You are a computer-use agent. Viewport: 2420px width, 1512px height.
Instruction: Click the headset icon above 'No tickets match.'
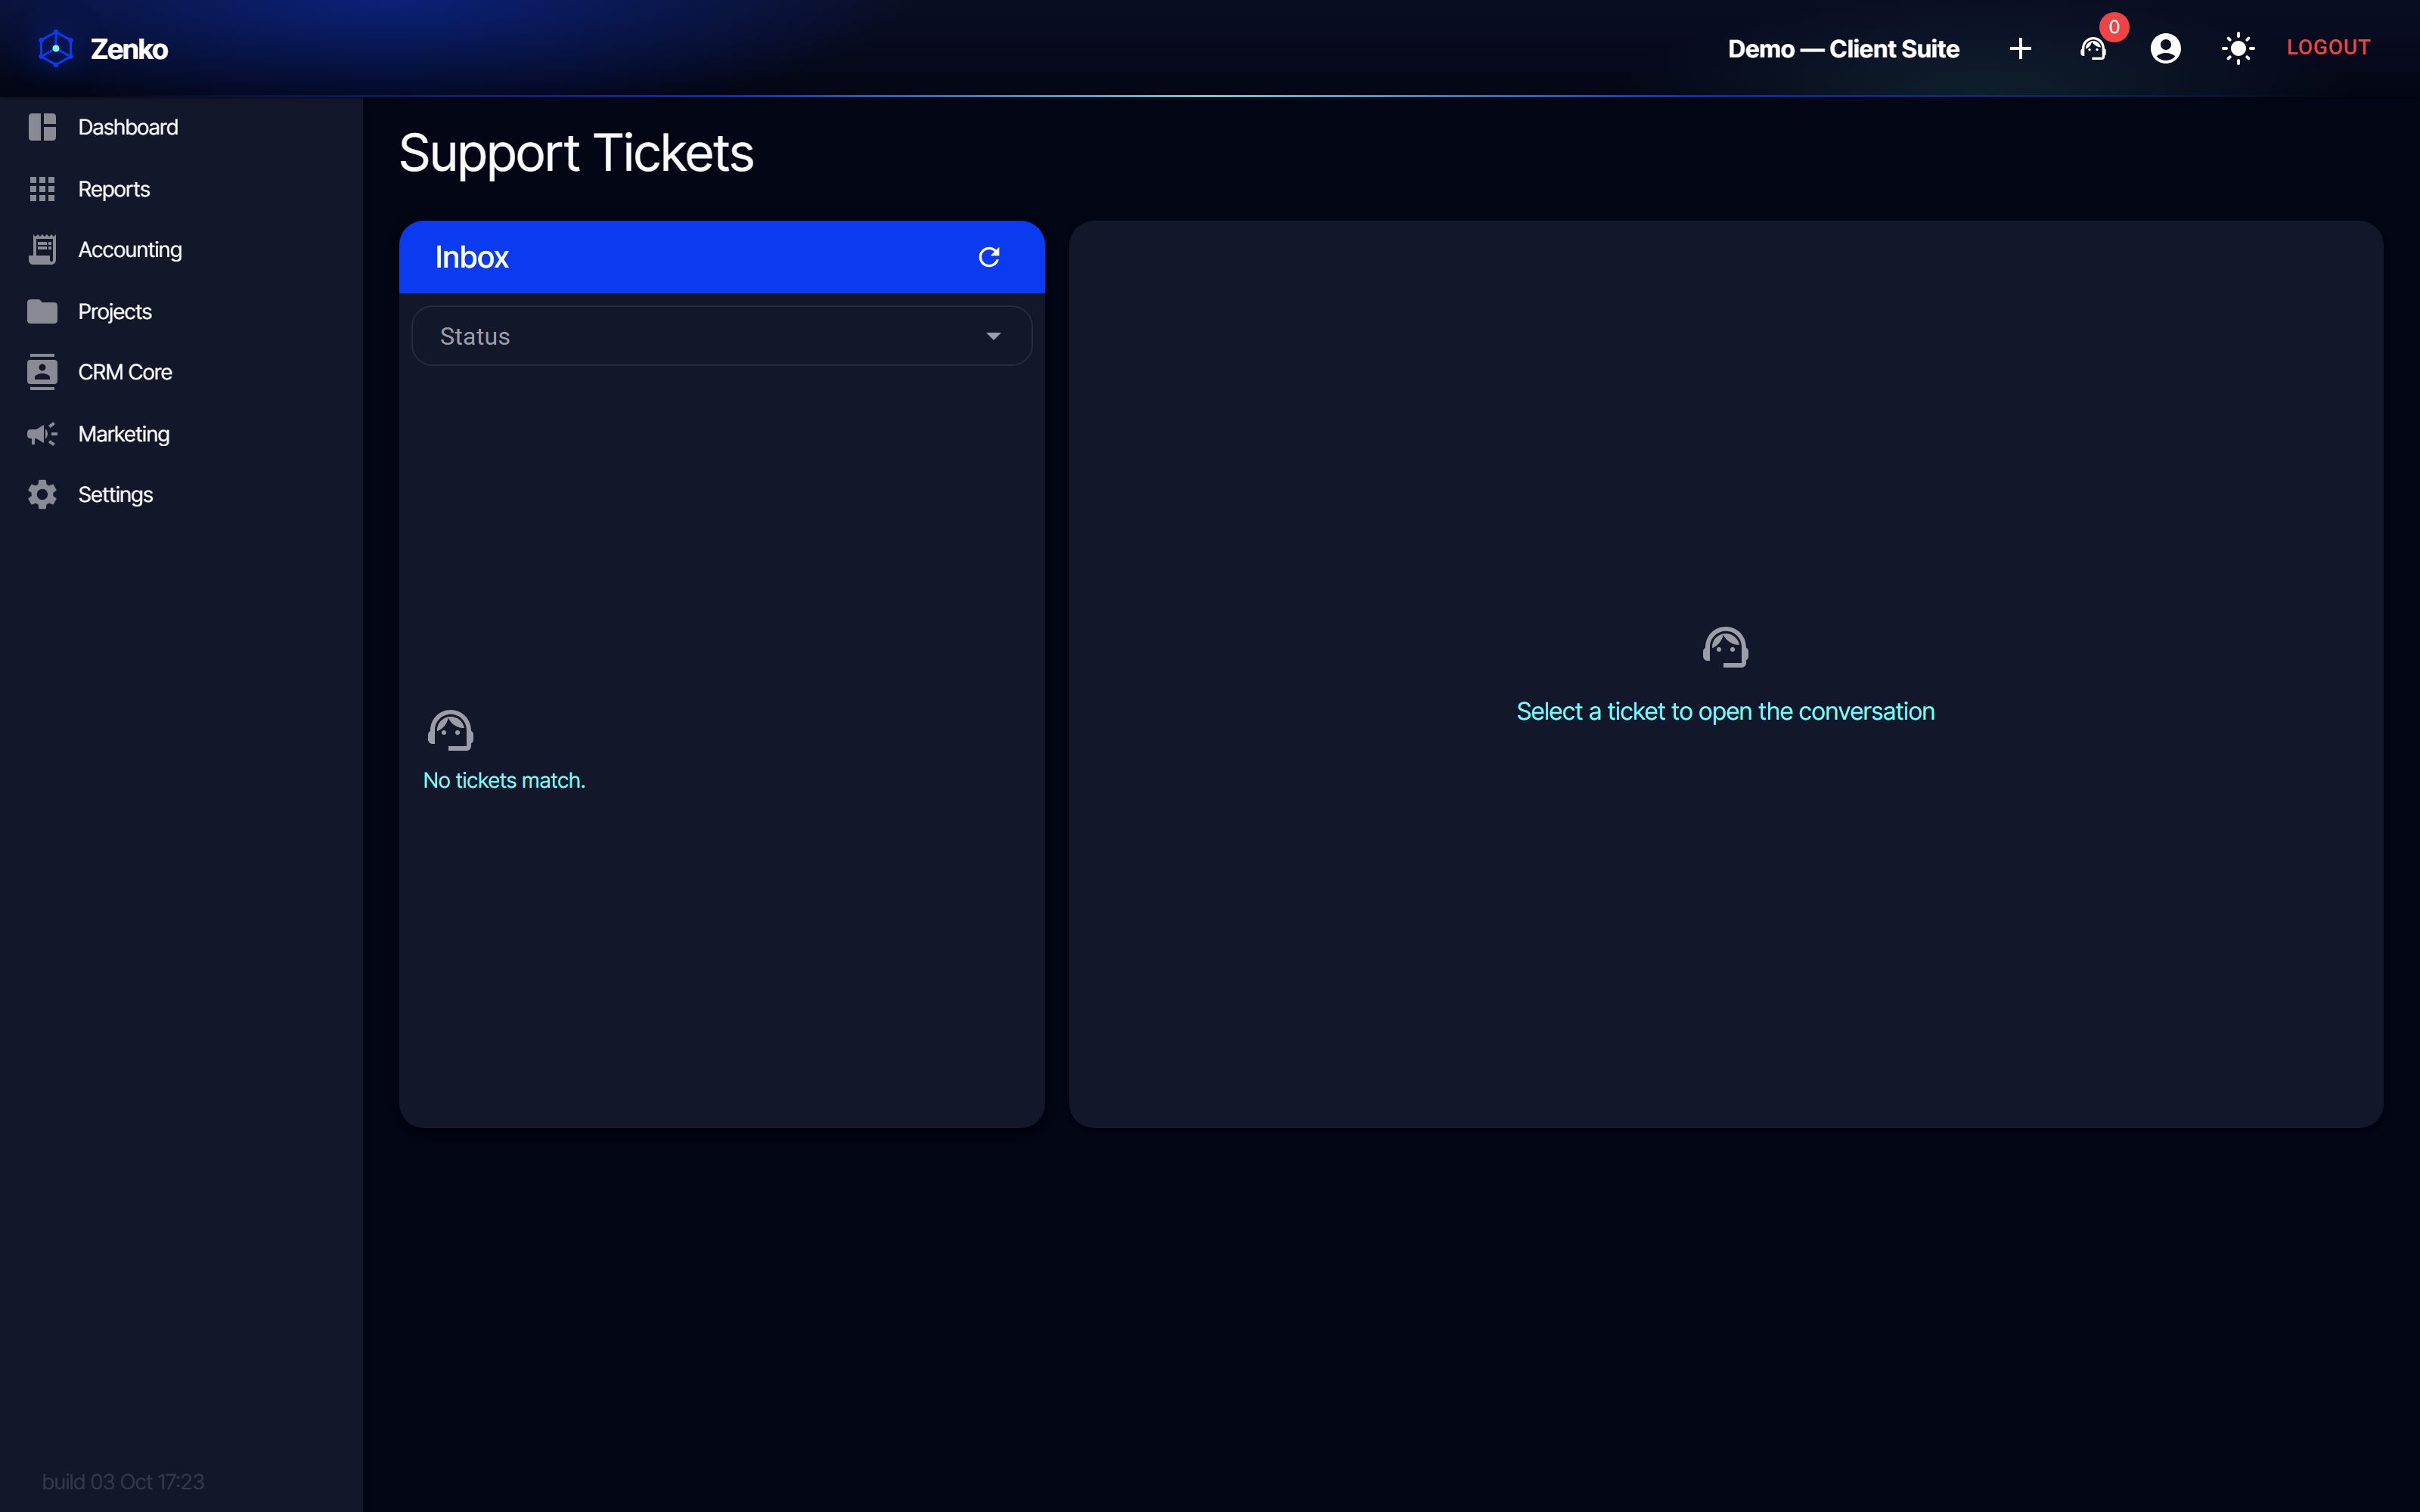click(450, 731)
